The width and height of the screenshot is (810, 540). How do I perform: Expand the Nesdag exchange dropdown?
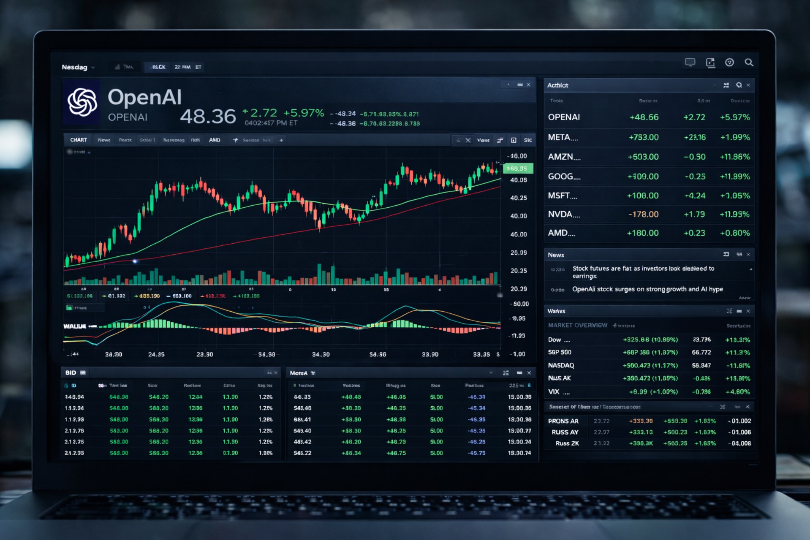coord(93,68)
